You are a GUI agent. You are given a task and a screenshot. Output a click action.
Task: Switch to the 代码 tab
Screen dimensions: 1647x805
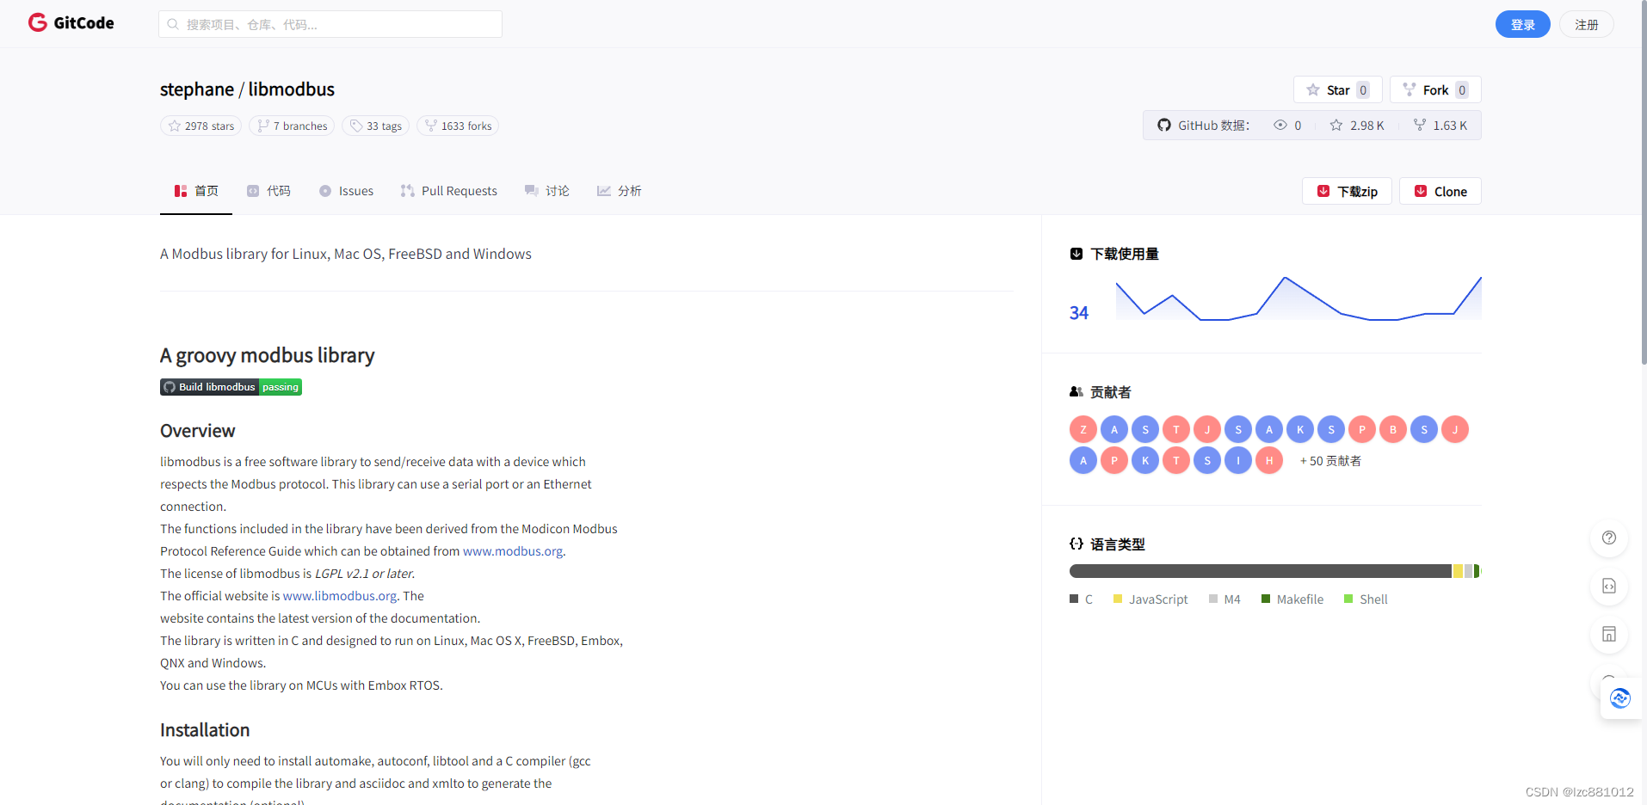(x=268, y=190)
